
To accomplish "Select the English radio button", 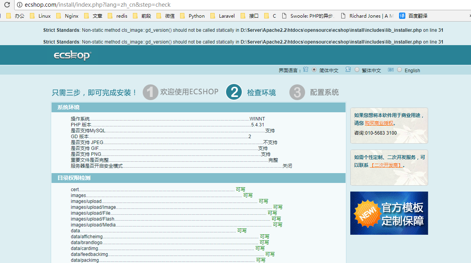I will 399,70.
